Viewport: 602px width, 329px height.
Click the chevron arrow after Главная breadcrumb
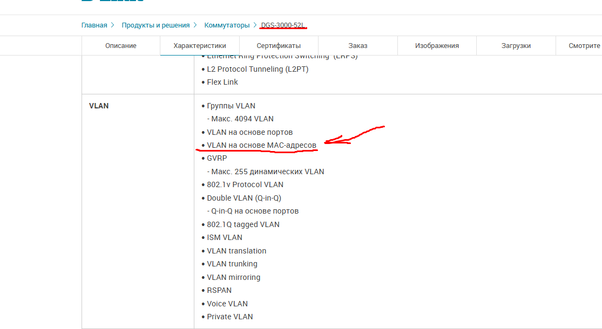coord(112,25)
